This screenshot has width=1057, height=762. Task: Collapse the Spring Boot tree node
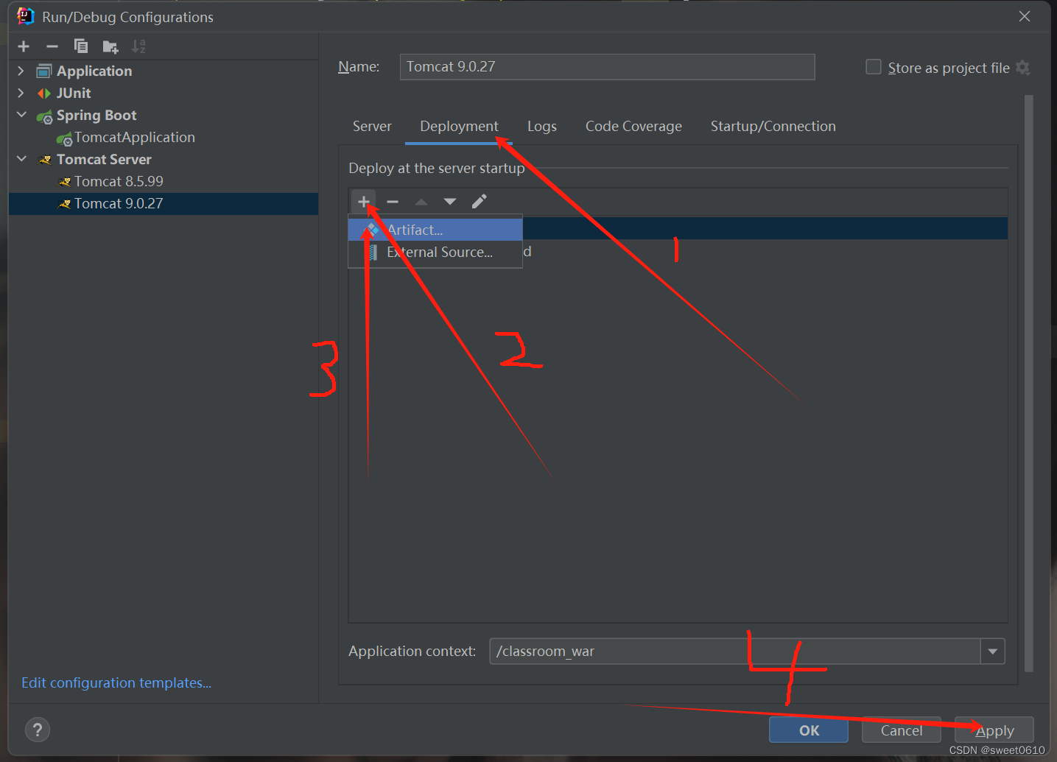[x=21, y=115]
